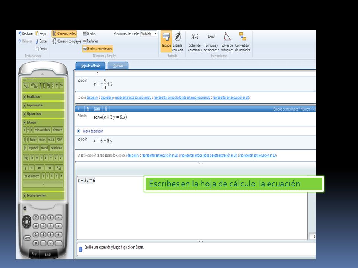358x268 pixels.
Task: Click the factor button
Action: (33, 140)
